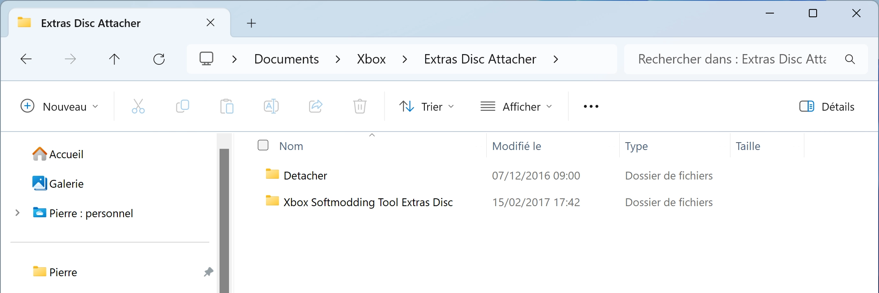
Task: Sort by the Nom column header
Action: coord(291,146)
